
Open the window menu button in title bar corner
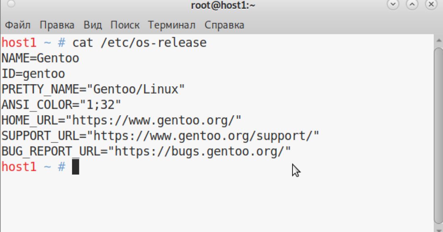11,4
